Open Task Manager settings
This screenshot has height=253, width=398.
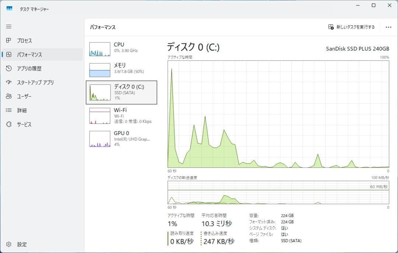[x=17, y=244]
